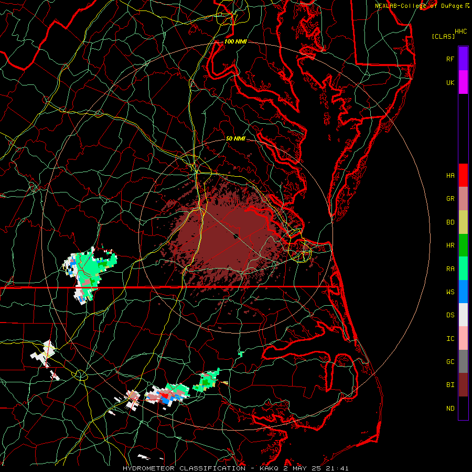
Task: Click the HA legend label
Action: click(450, 176)
